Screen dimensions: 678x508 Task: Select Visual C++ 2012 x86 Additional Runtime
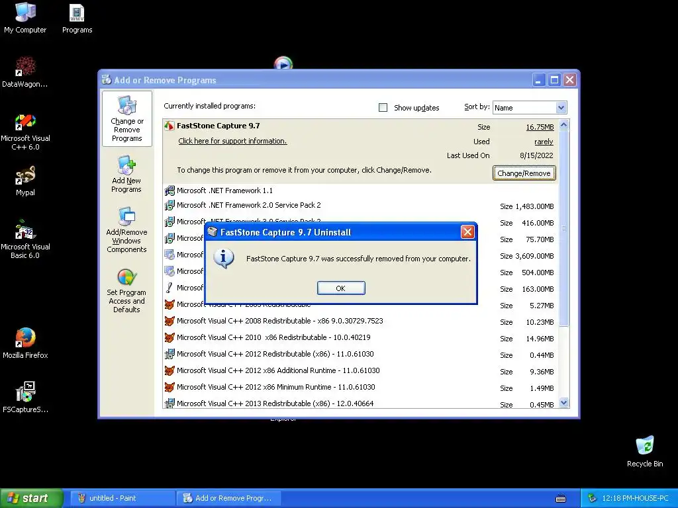point(361,370)
